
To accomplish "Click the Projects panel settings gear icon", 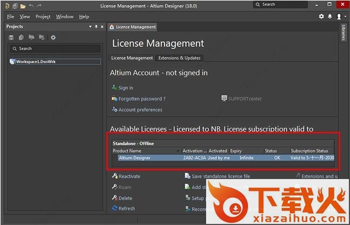I will 53,37.
